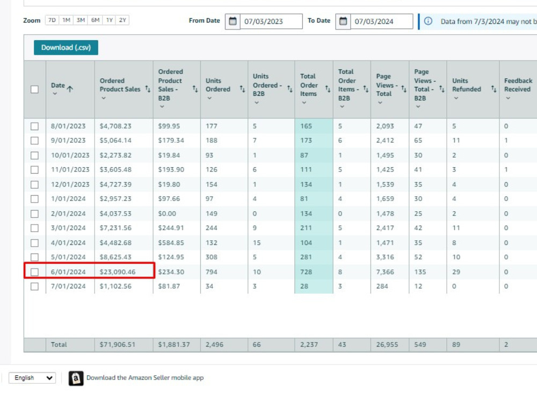Expand the Units Refunded chevron menu
The image size is (537, 402).
coord(456,98)
